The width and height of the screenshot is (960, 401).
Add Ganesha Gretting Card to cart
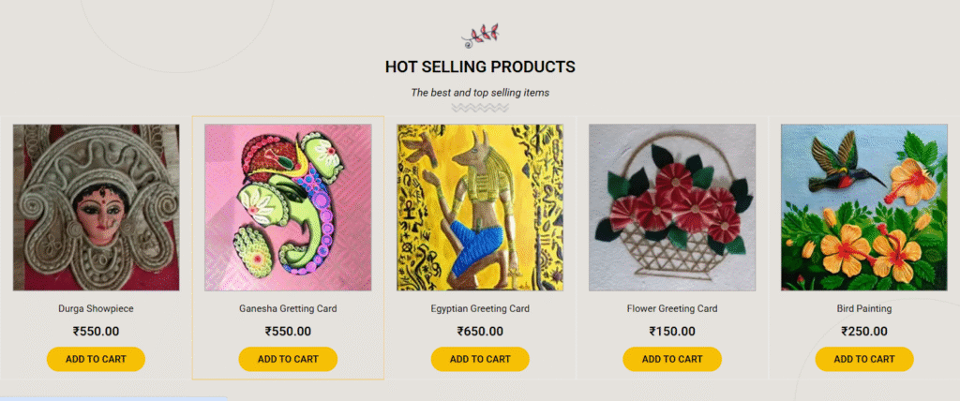click(x=288, y=359)
